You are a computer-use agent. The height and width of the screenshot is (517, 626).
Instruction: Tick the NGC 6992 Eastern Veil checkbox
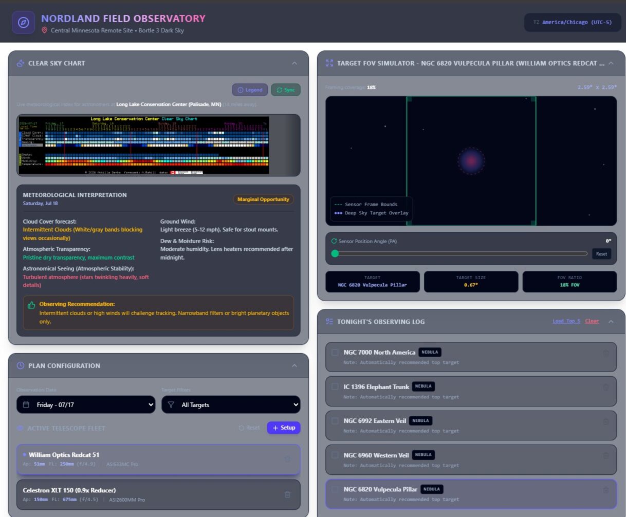click(335, 421)
